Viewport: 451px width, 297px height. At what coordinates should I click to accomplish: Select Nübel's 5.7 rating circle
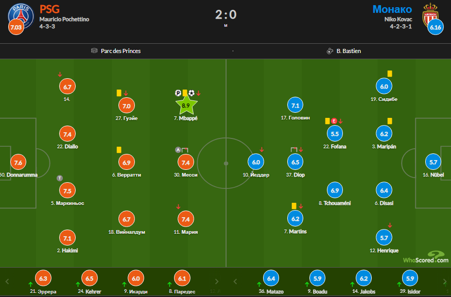[x=433, y=162]
